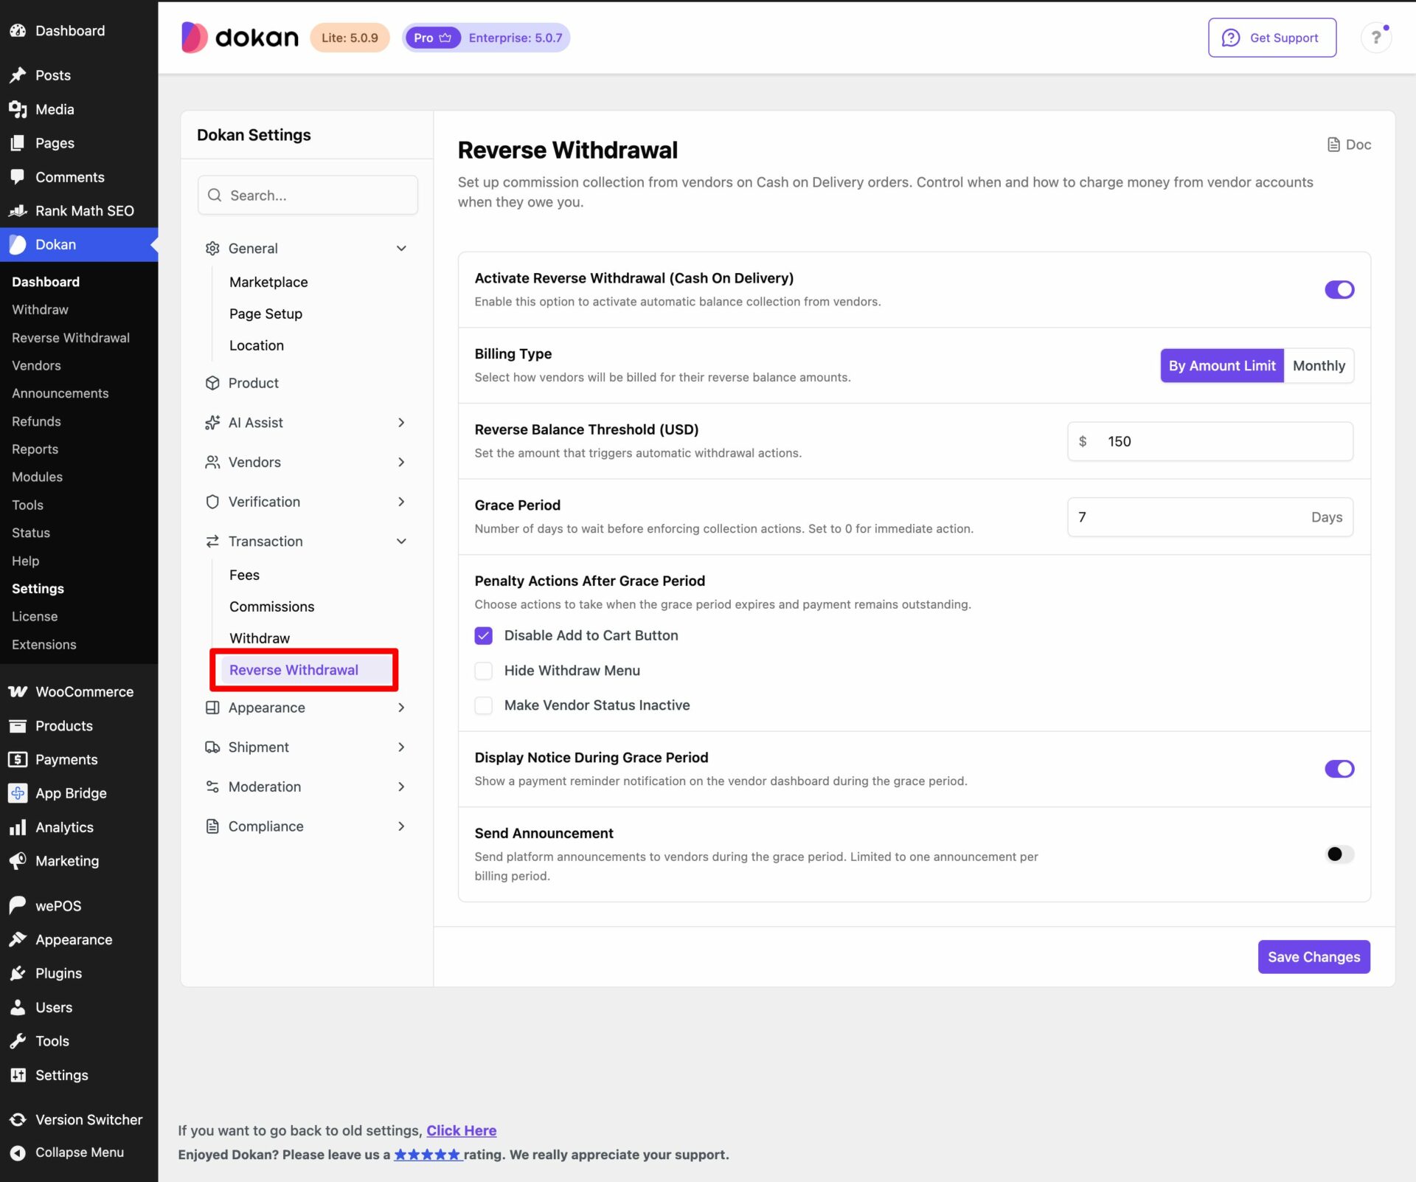The image size is (1416, 1182).
Task: Click the Media icon in sidebar
Action: [x=18, y=109]
